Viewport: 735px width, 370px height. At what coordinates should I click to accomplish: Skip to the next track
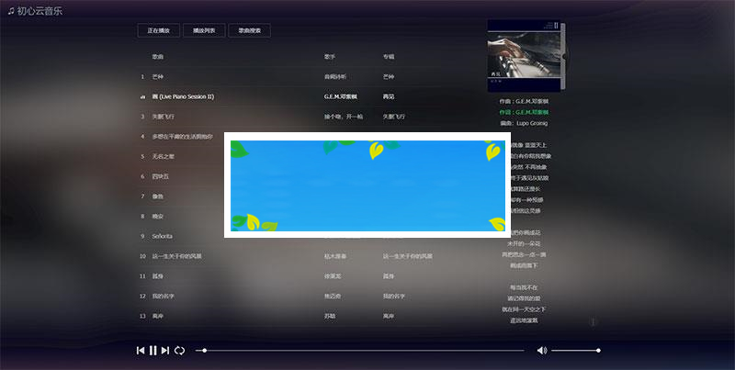pos(165,351)
